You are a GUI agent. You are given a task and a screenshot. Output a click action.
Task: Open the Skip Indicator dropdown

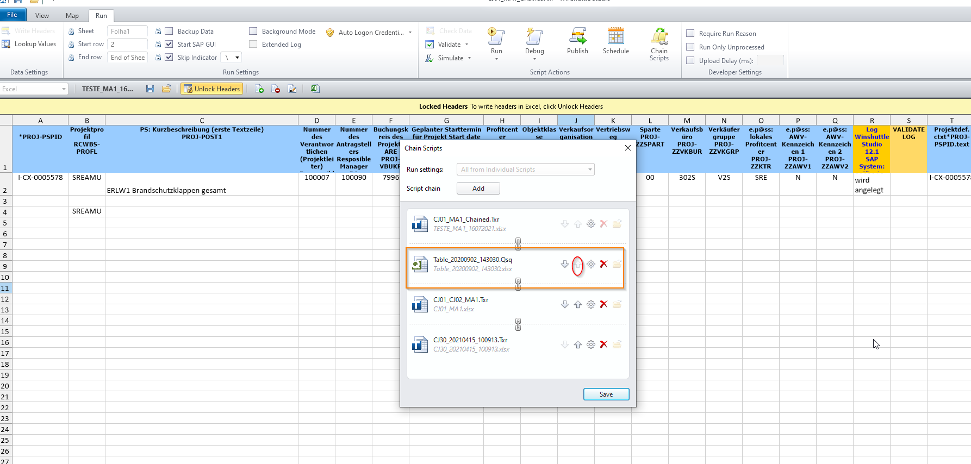(237, 58)
